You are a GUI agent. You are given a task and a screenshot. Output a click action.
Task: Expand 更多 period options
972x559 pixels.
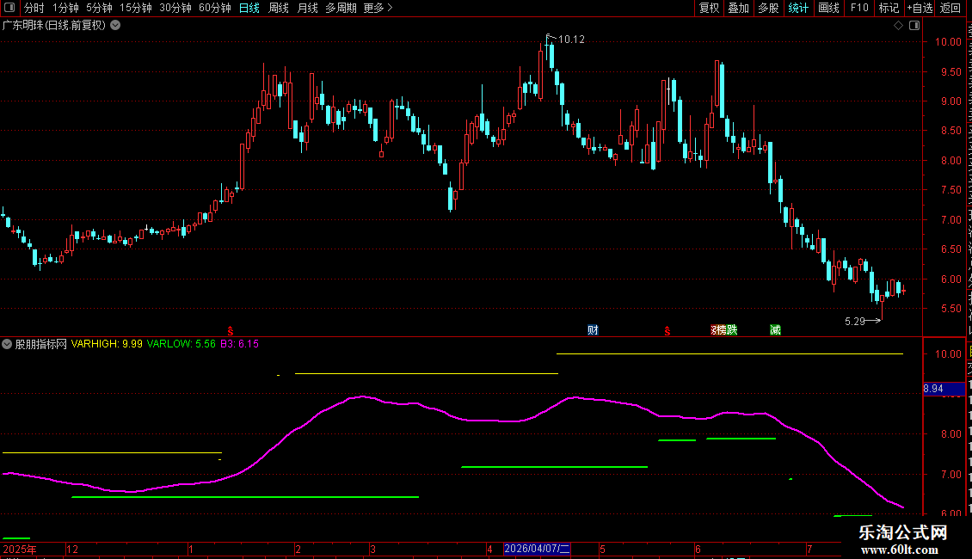click(x=378, y=8)
